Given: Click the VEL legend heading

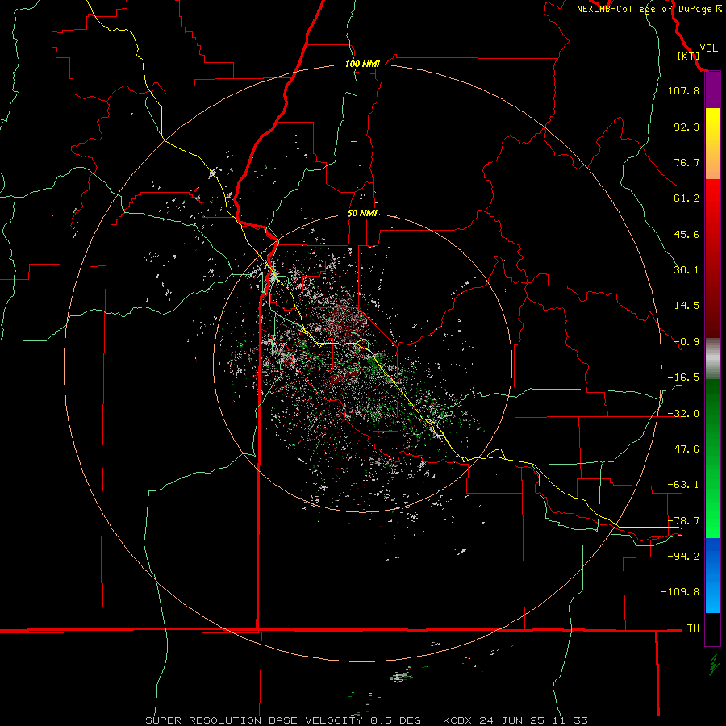Looking at the screenshot, I should [708, 48].
